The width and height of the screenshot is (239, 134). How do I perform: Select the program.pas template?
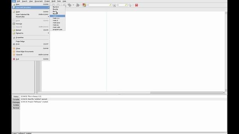58,29
